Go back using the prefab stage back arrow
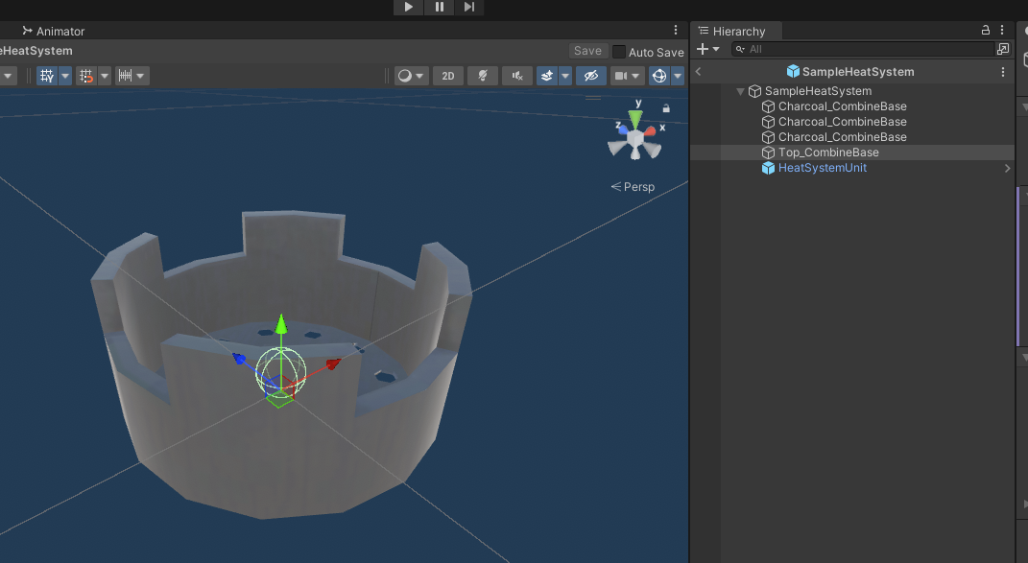This screenshot has width=1028, height=563. pyautogui.click(x=698, y=72)
